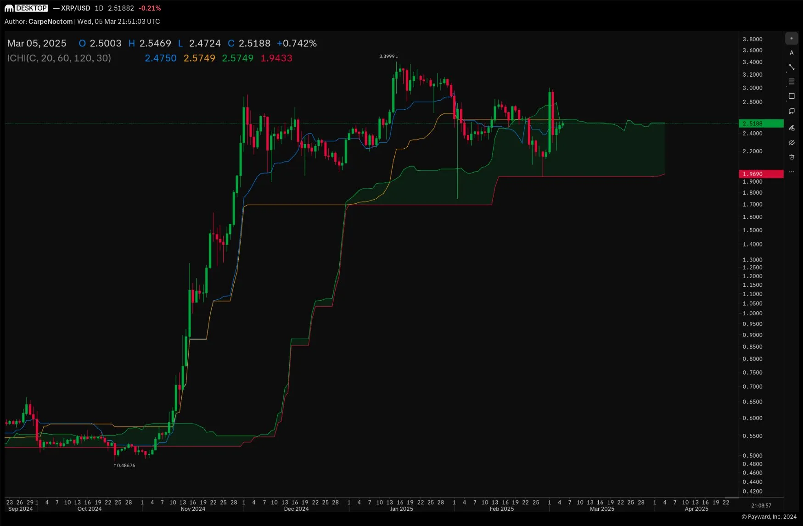
Task: Click the red 1.9690 price tag
Action: (x=761, y=173)
